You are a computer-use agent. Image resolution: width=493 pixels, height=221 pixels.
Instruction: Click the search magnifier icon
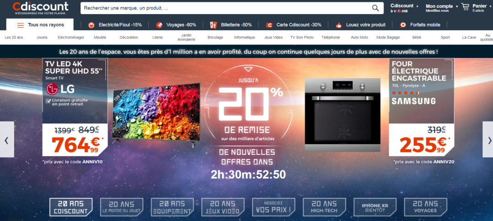click(375, 8)
